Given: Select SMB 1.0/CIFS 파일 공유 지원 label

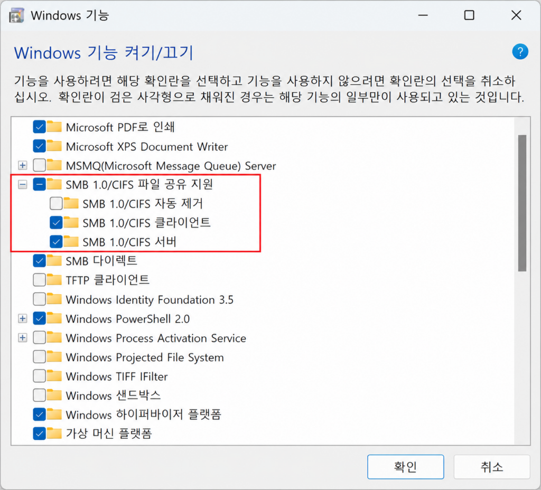Looking at the screenshot, I should 139,184.
